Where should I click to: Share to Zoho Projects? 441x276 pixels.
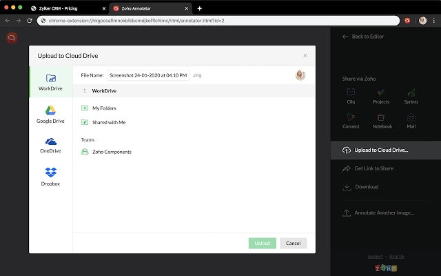381,96
